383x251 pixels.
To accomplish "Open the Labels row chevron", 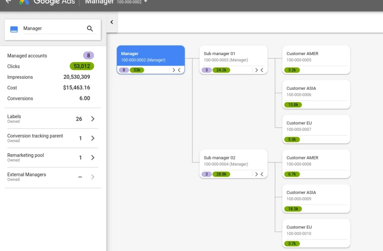I will 92,119.
